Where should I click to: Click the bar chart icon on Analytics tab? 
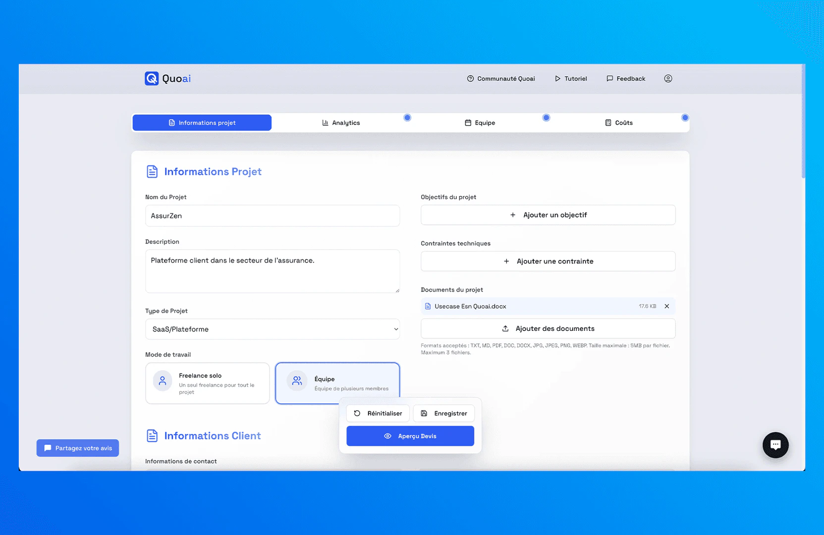(x=326, y=122)
